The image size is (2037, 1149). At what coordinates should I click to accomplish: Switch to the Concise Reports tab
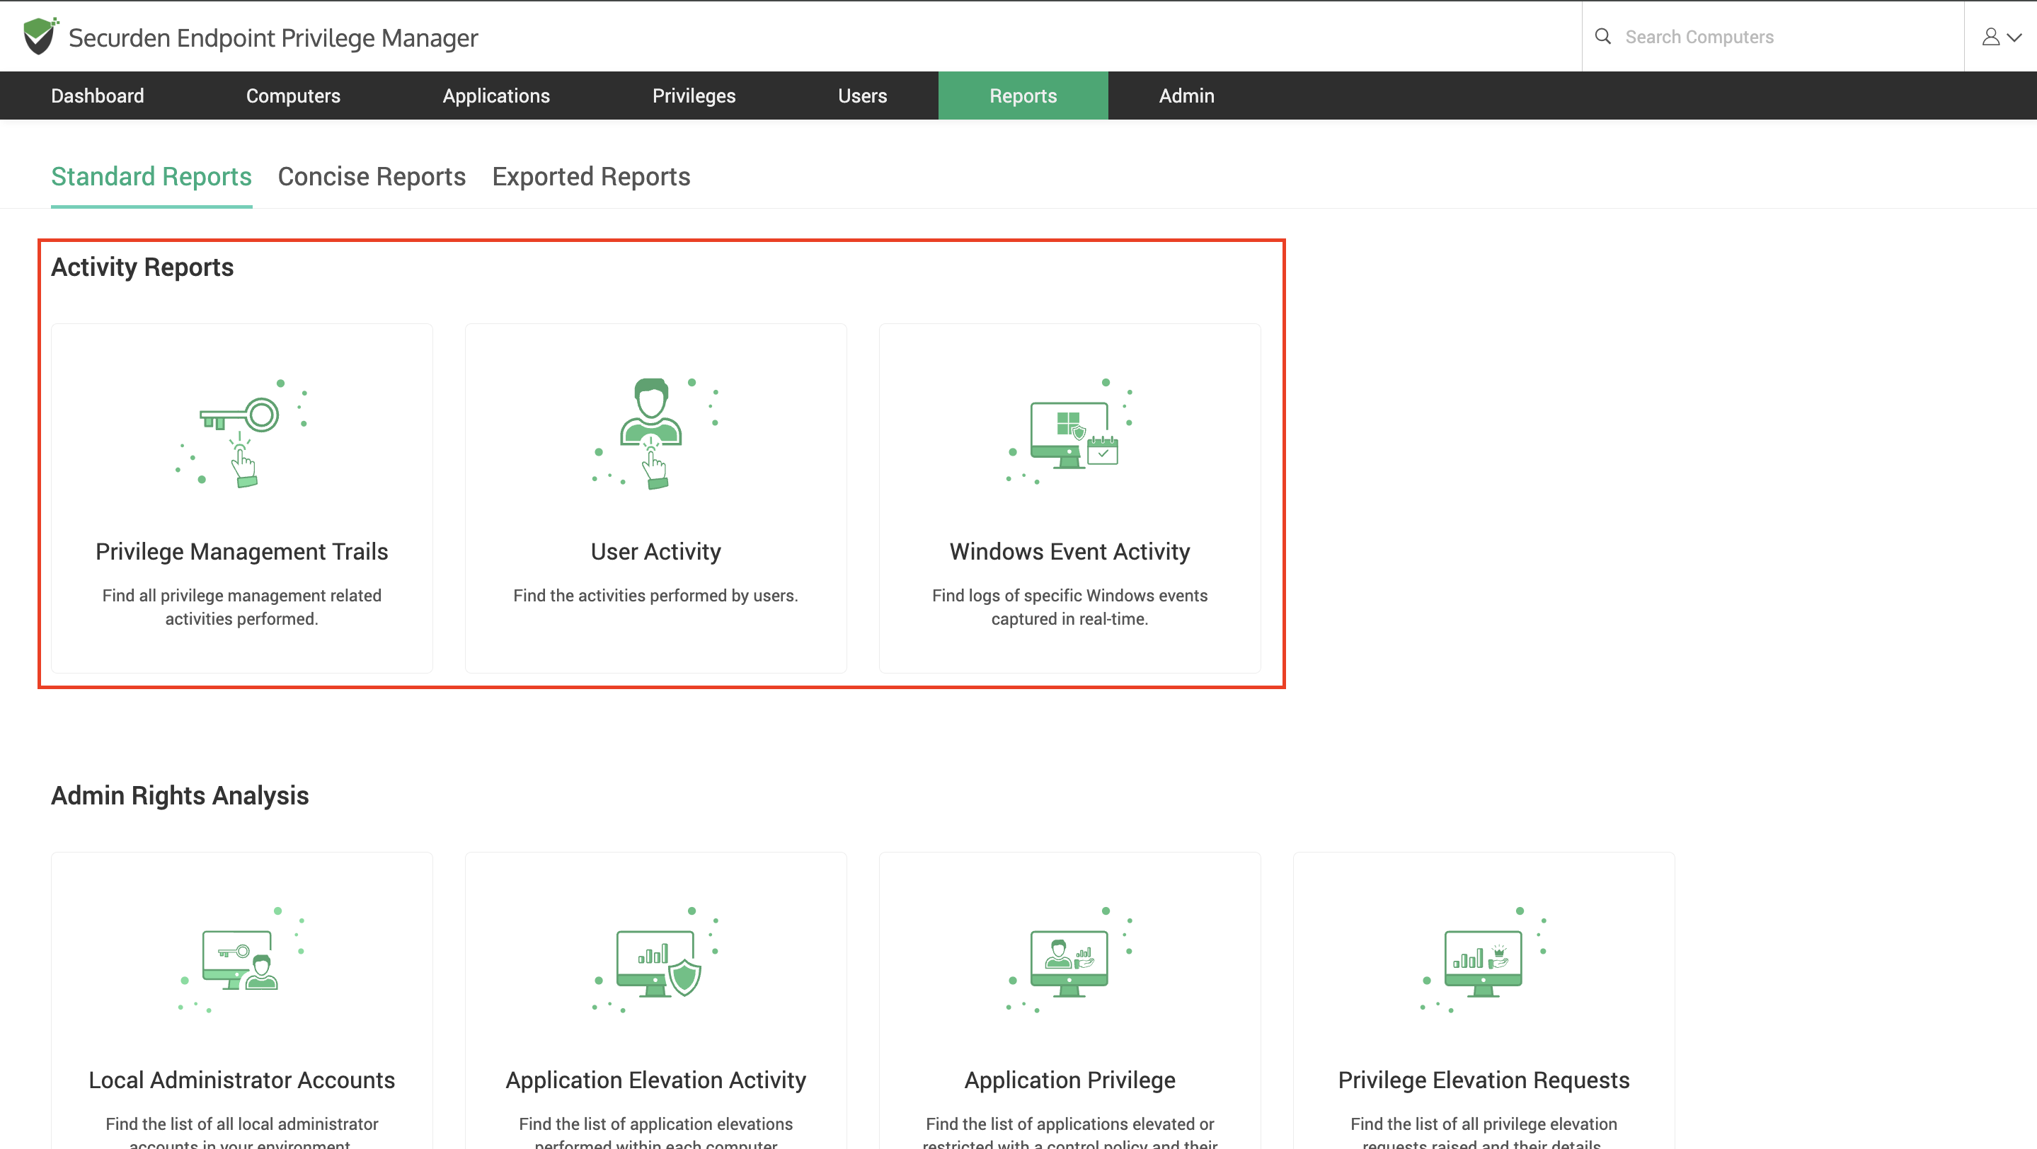point(372,176)
